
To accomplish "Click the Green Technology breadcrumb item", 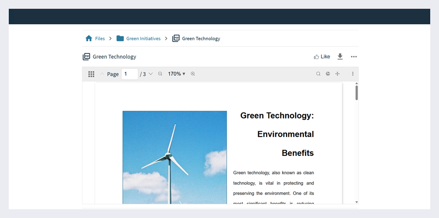I will 201,39.
